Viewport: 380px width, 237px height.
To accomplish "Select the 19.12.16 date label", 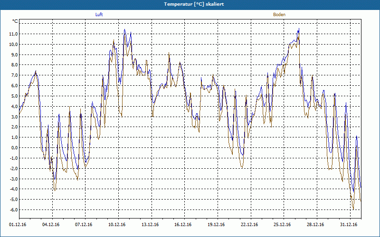I will [x=217, y=225].
